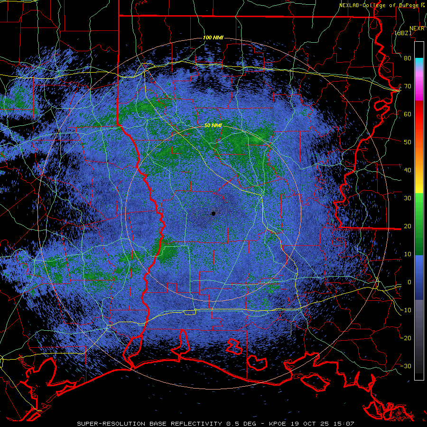Click the -30 value on the dBZ scale

406,366
